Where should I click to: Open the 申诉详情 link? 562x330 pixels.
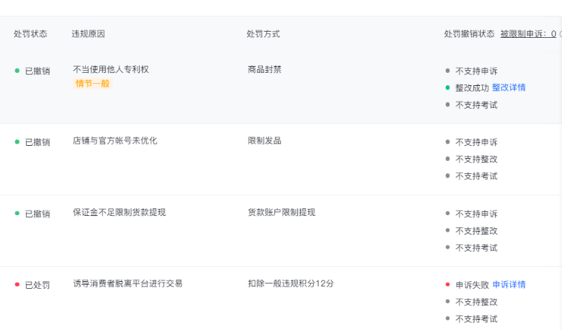(x=509, y=285)
